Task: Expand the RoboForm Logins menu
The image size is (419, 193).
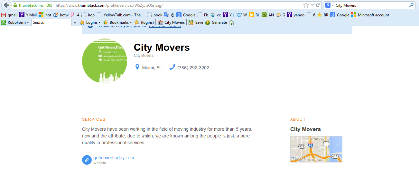Action: [90, 22]
